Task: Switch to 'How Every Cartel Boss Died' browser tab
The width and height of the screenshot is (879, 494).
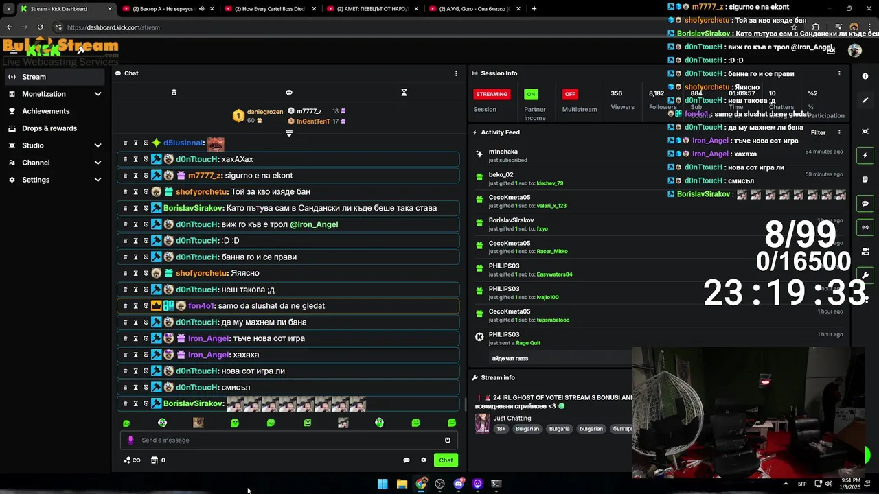Action: pos(271,9)
